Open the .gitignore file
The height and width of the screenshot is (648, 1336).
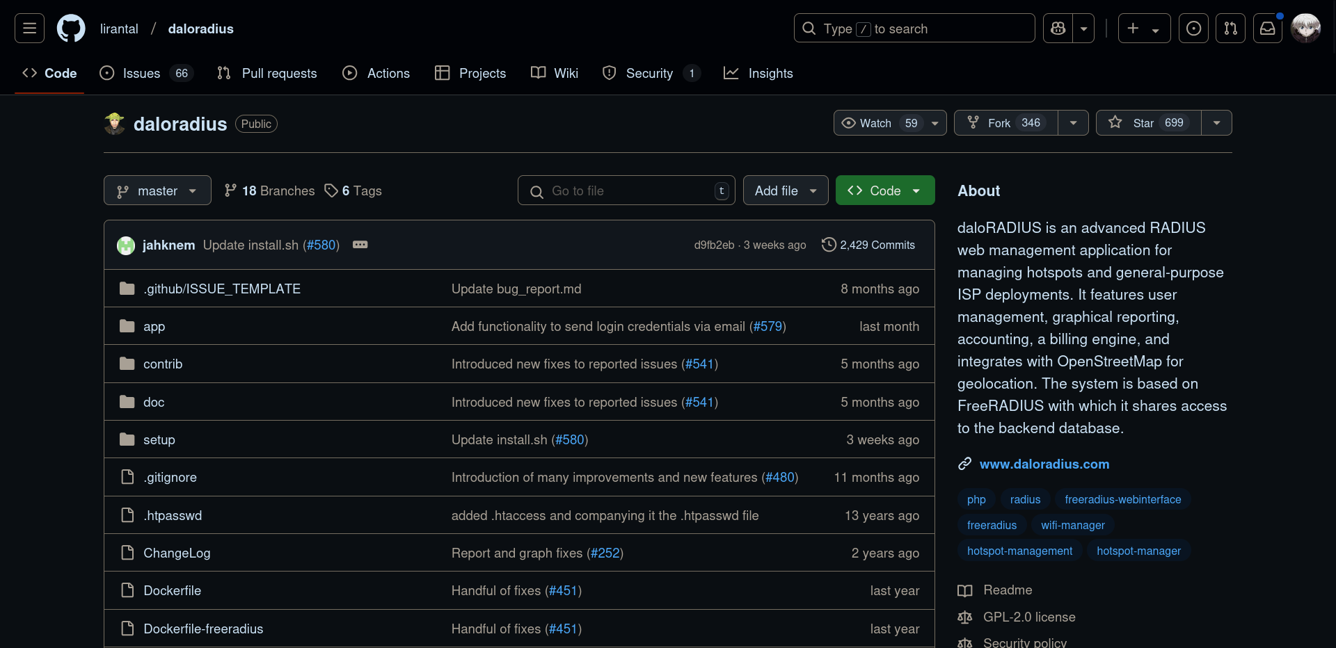[x=170, y=478]
